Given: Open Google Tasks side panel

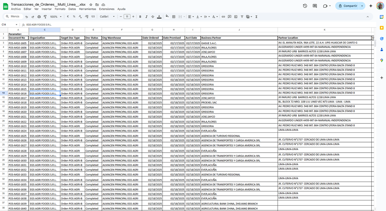Looking at the screenshot, I should tap(381, 39).
